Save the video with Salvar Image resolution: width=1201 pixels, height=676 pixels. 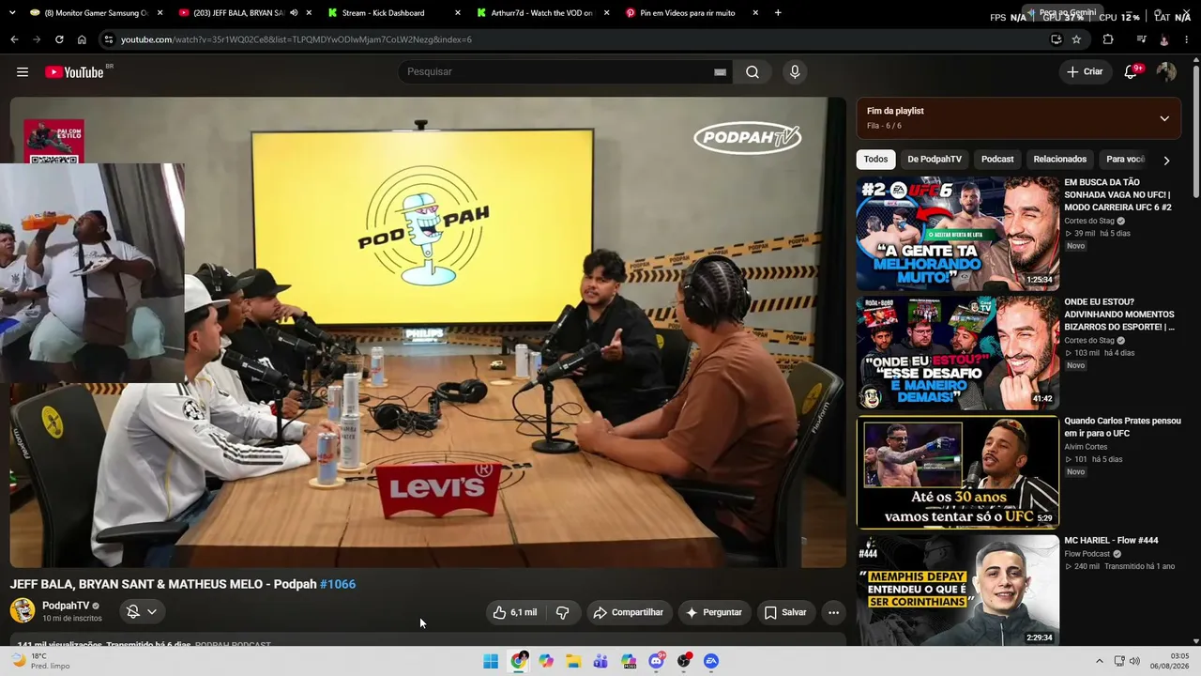coord(785,612)
